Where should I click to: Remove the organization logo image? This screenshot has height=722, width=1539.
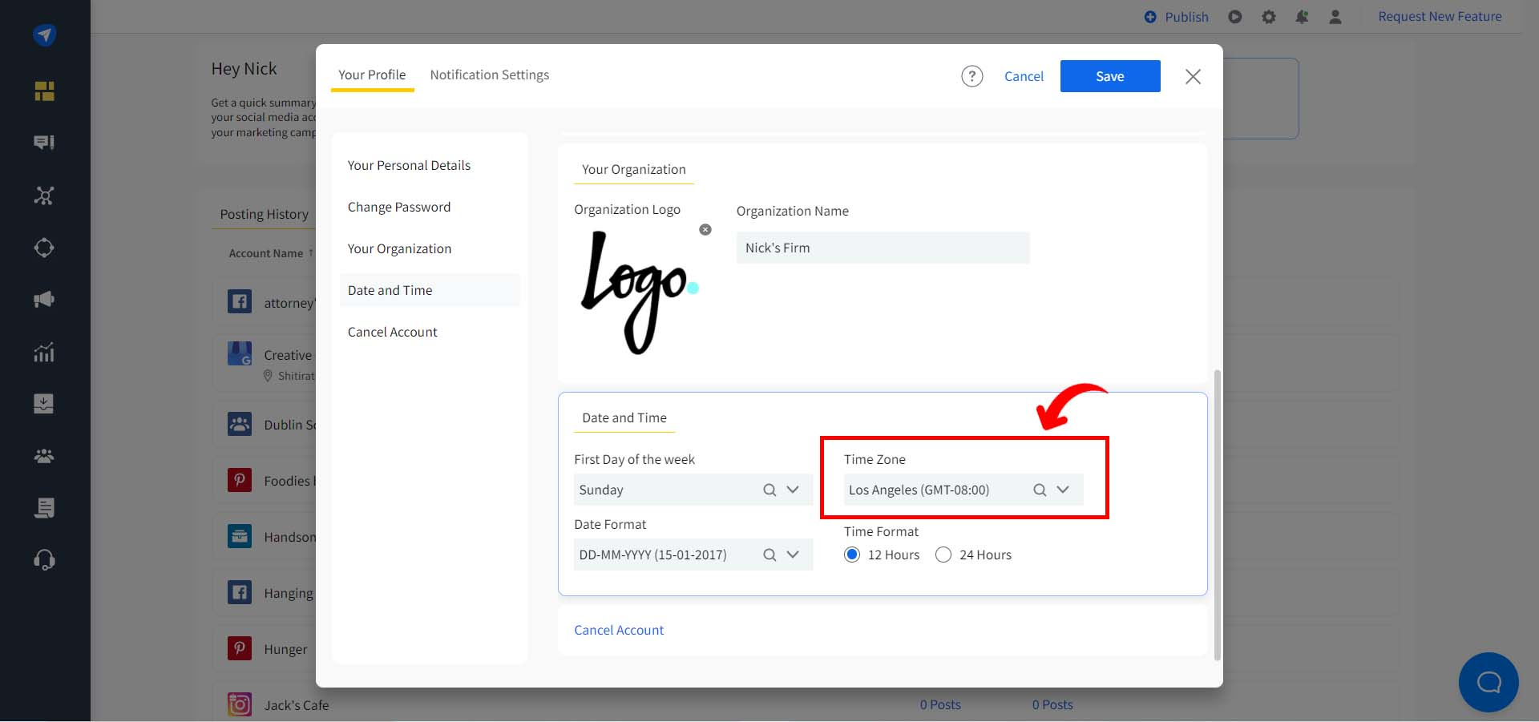pyautogui.click(x=705, y=230)
